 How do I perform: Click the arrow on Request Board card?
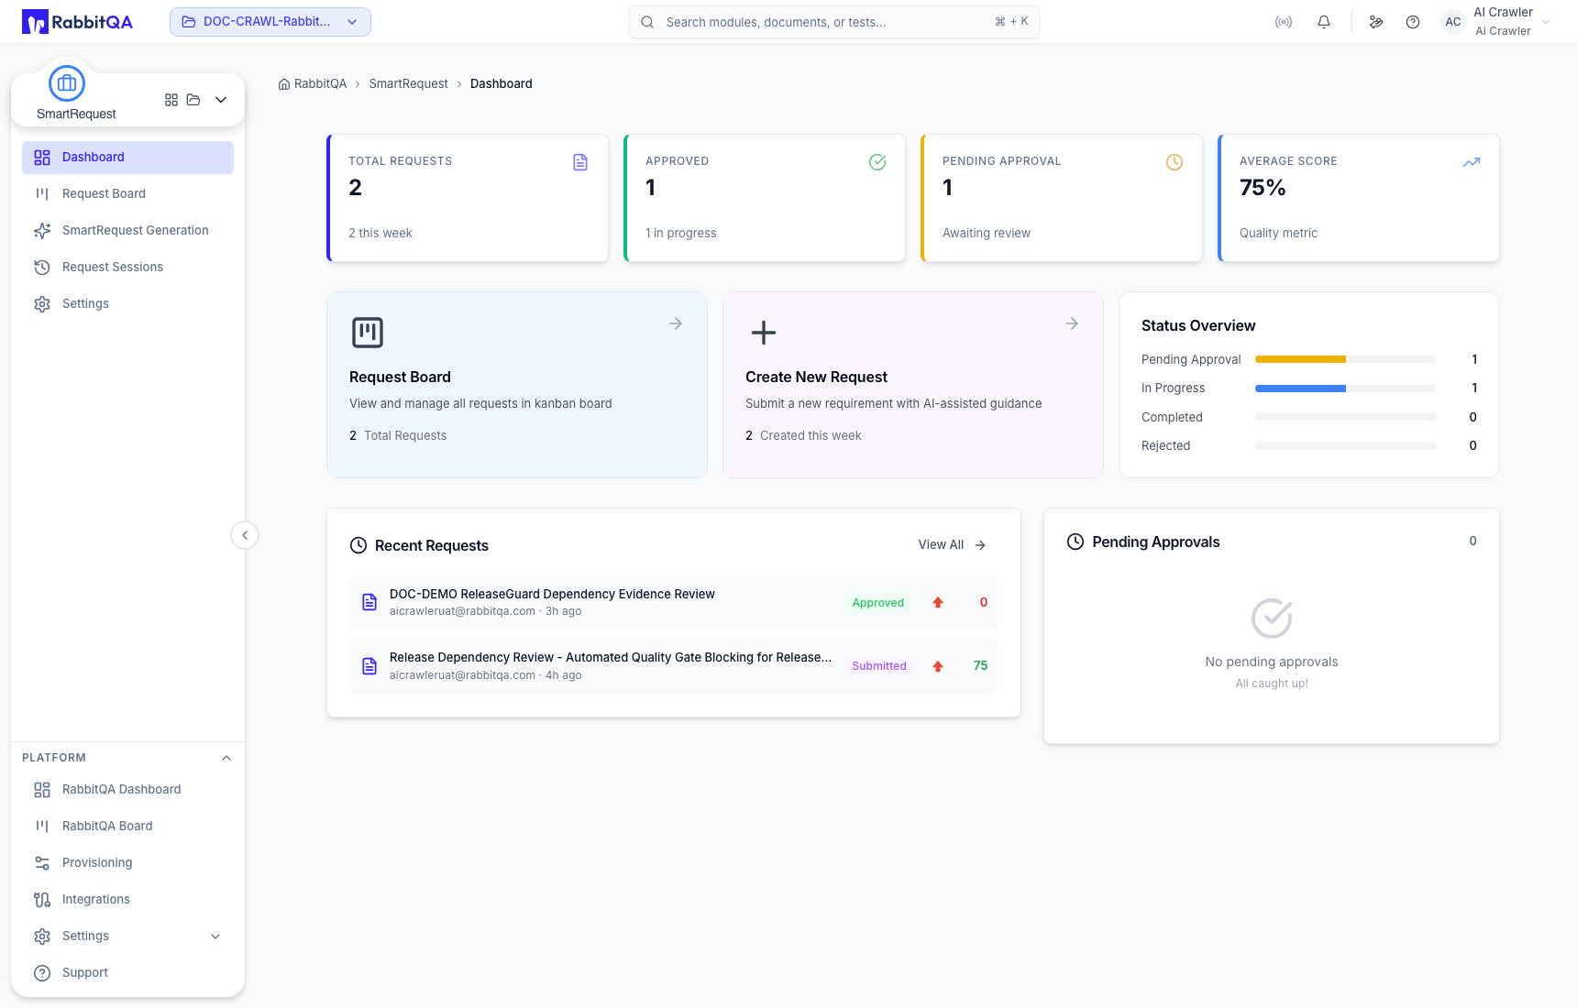coord(676,323)
